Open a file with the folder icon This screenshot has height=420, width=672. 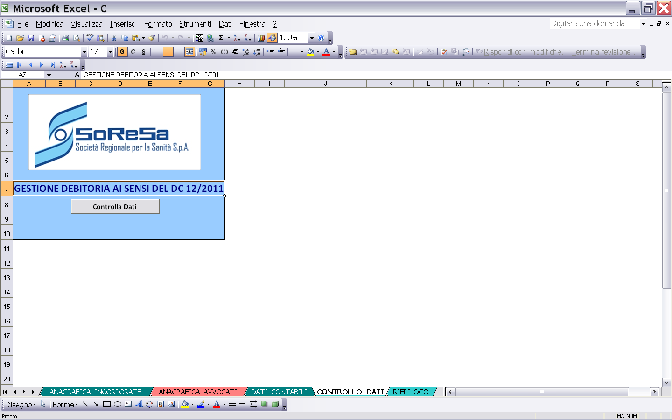click(x=20, y=38)
